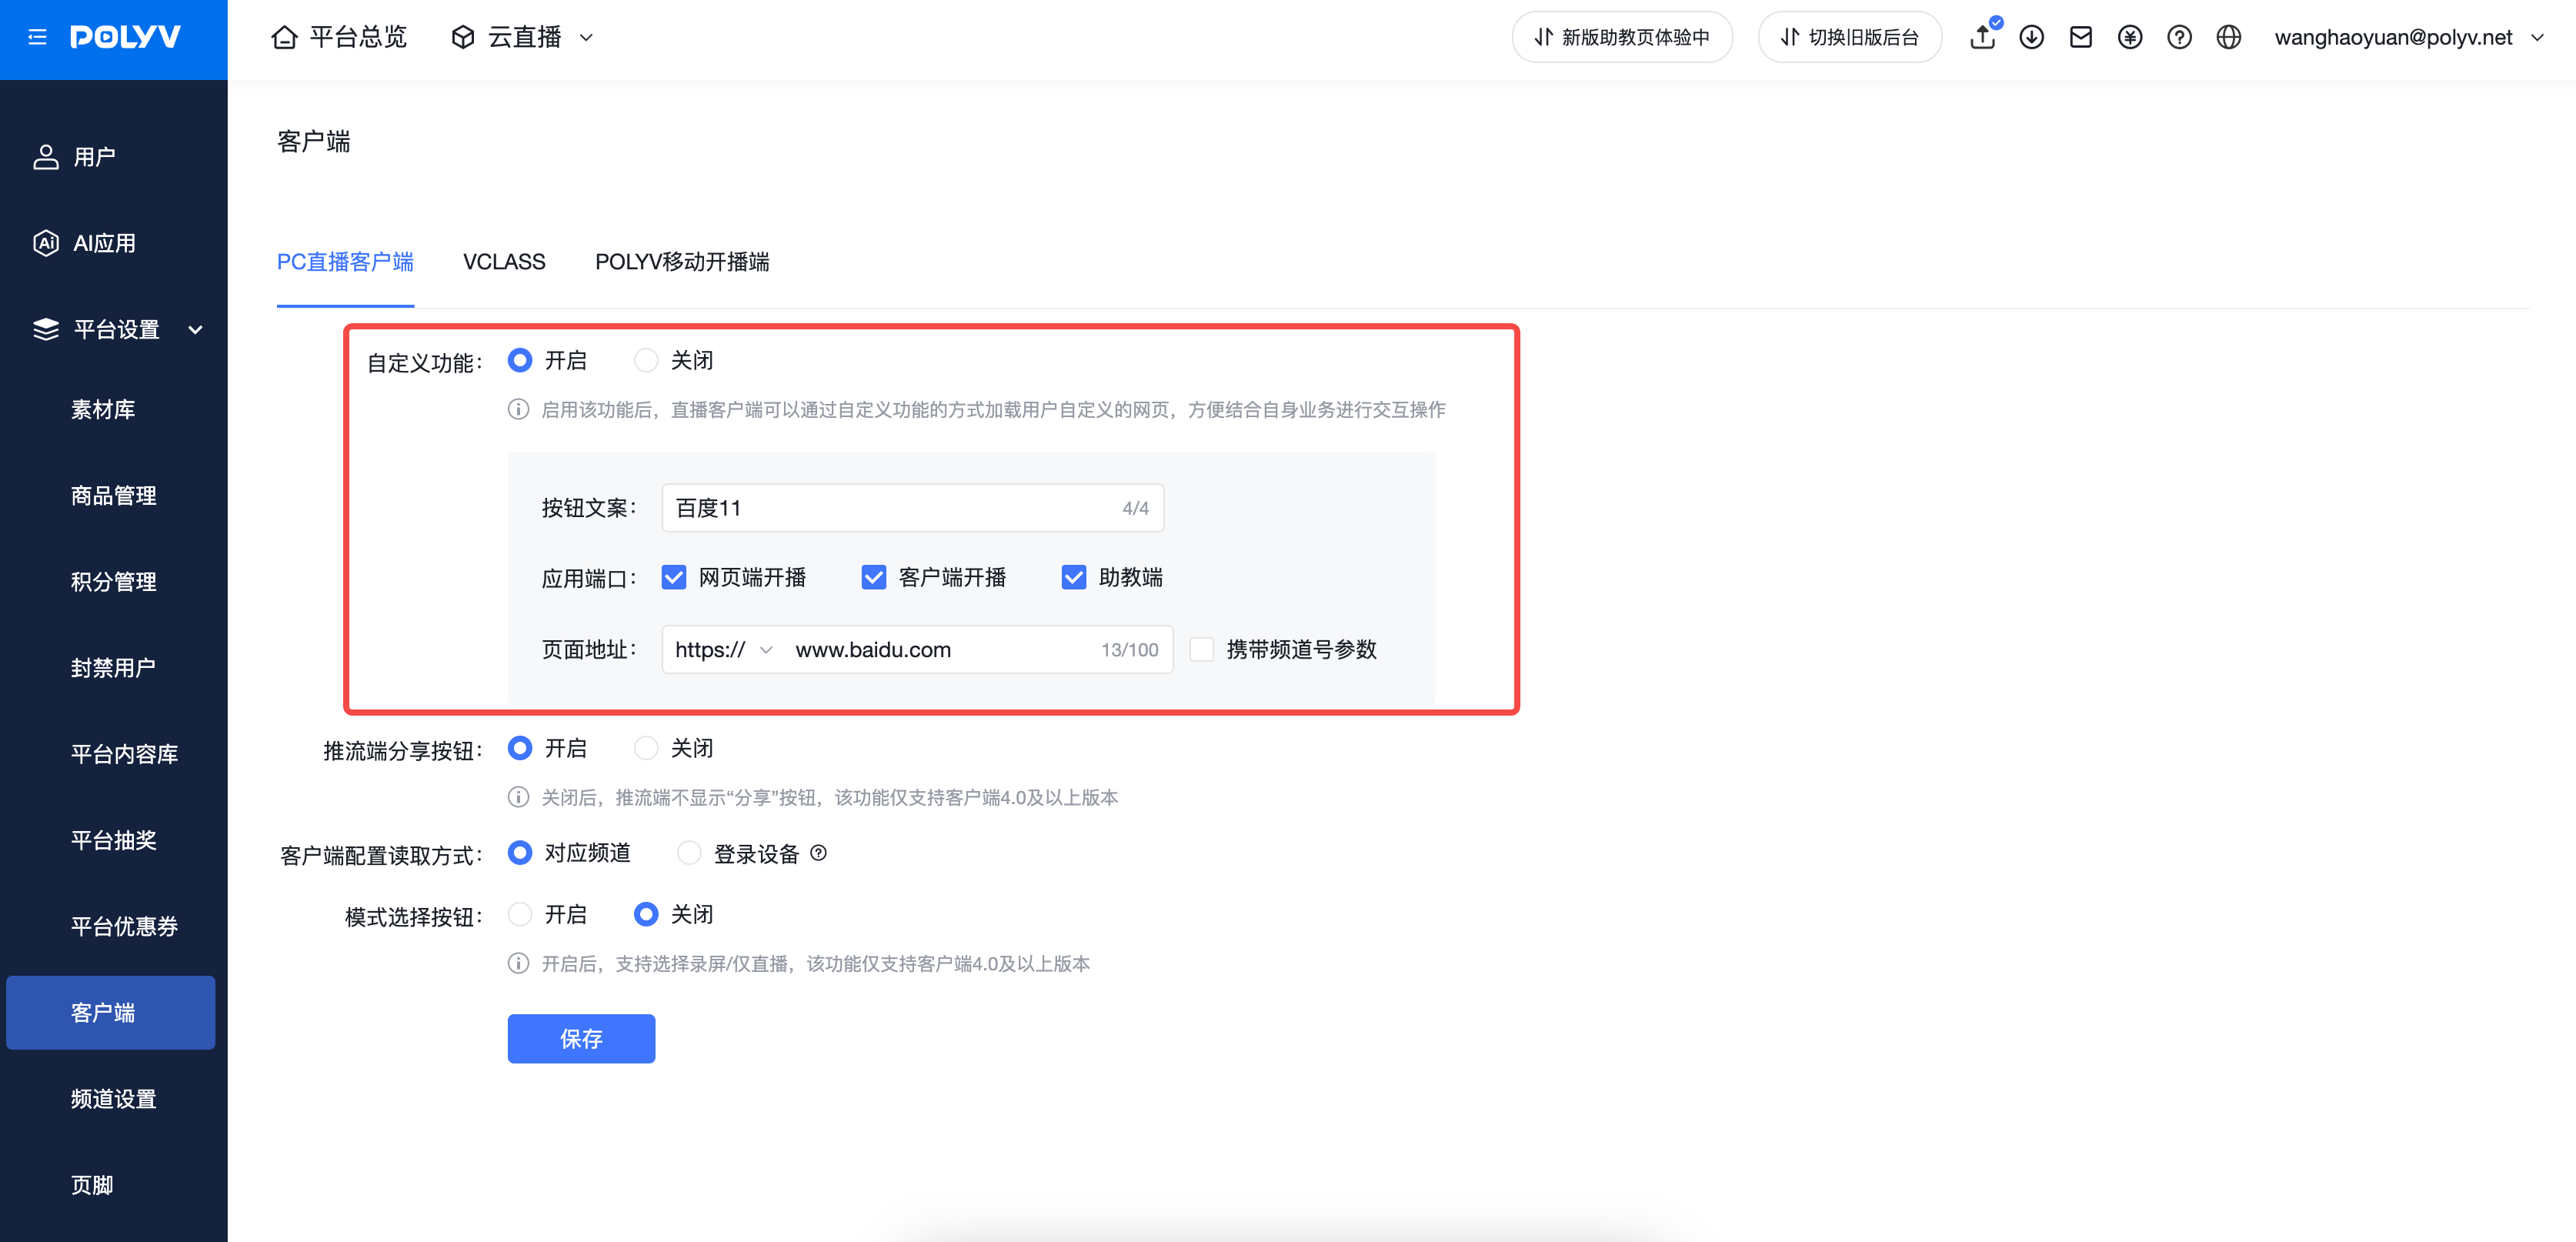Click the 切换旧版后台 button
Screen dimensions: 2576x1242
(1849, 37)
